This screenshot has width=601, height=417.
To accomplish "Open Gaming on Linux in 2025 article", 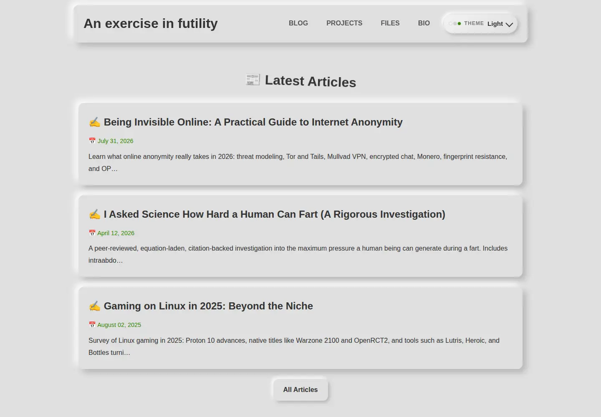I will [x=208, y=306].
